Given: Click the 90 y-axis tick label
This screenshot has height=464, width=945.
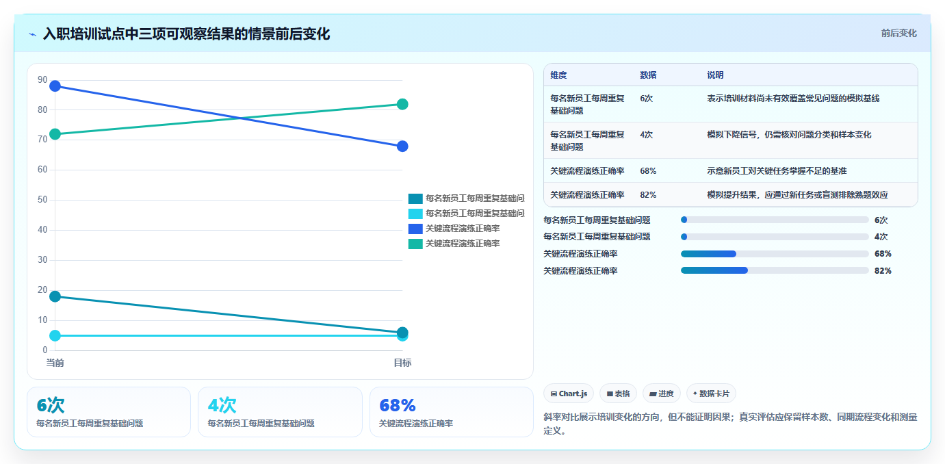Looking at the screenshot, I should [42, 80].
